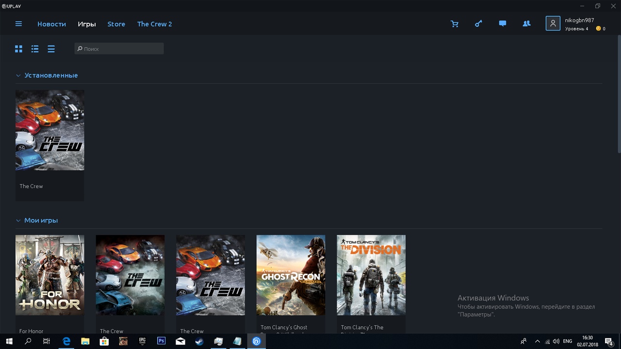Select the Игры tab
Viewport: 621px width, 349px height.
pos(87,24)
